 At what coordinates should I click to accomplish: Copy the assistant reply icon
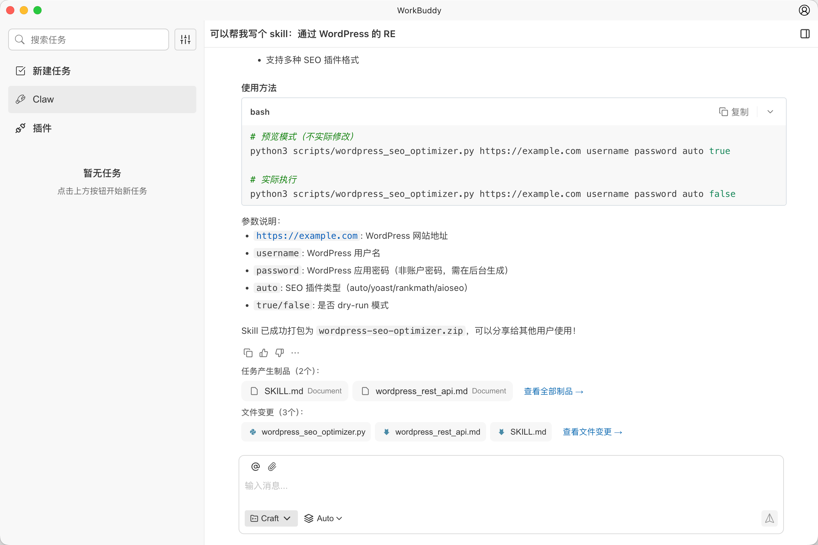(x=248, y=353)
